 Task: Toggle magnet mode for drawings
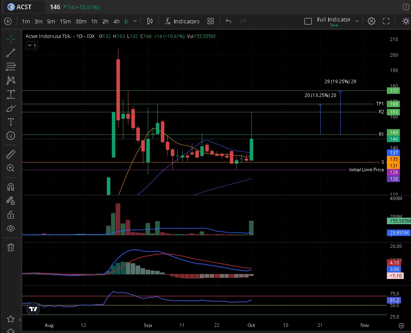(x=11, y=187)
